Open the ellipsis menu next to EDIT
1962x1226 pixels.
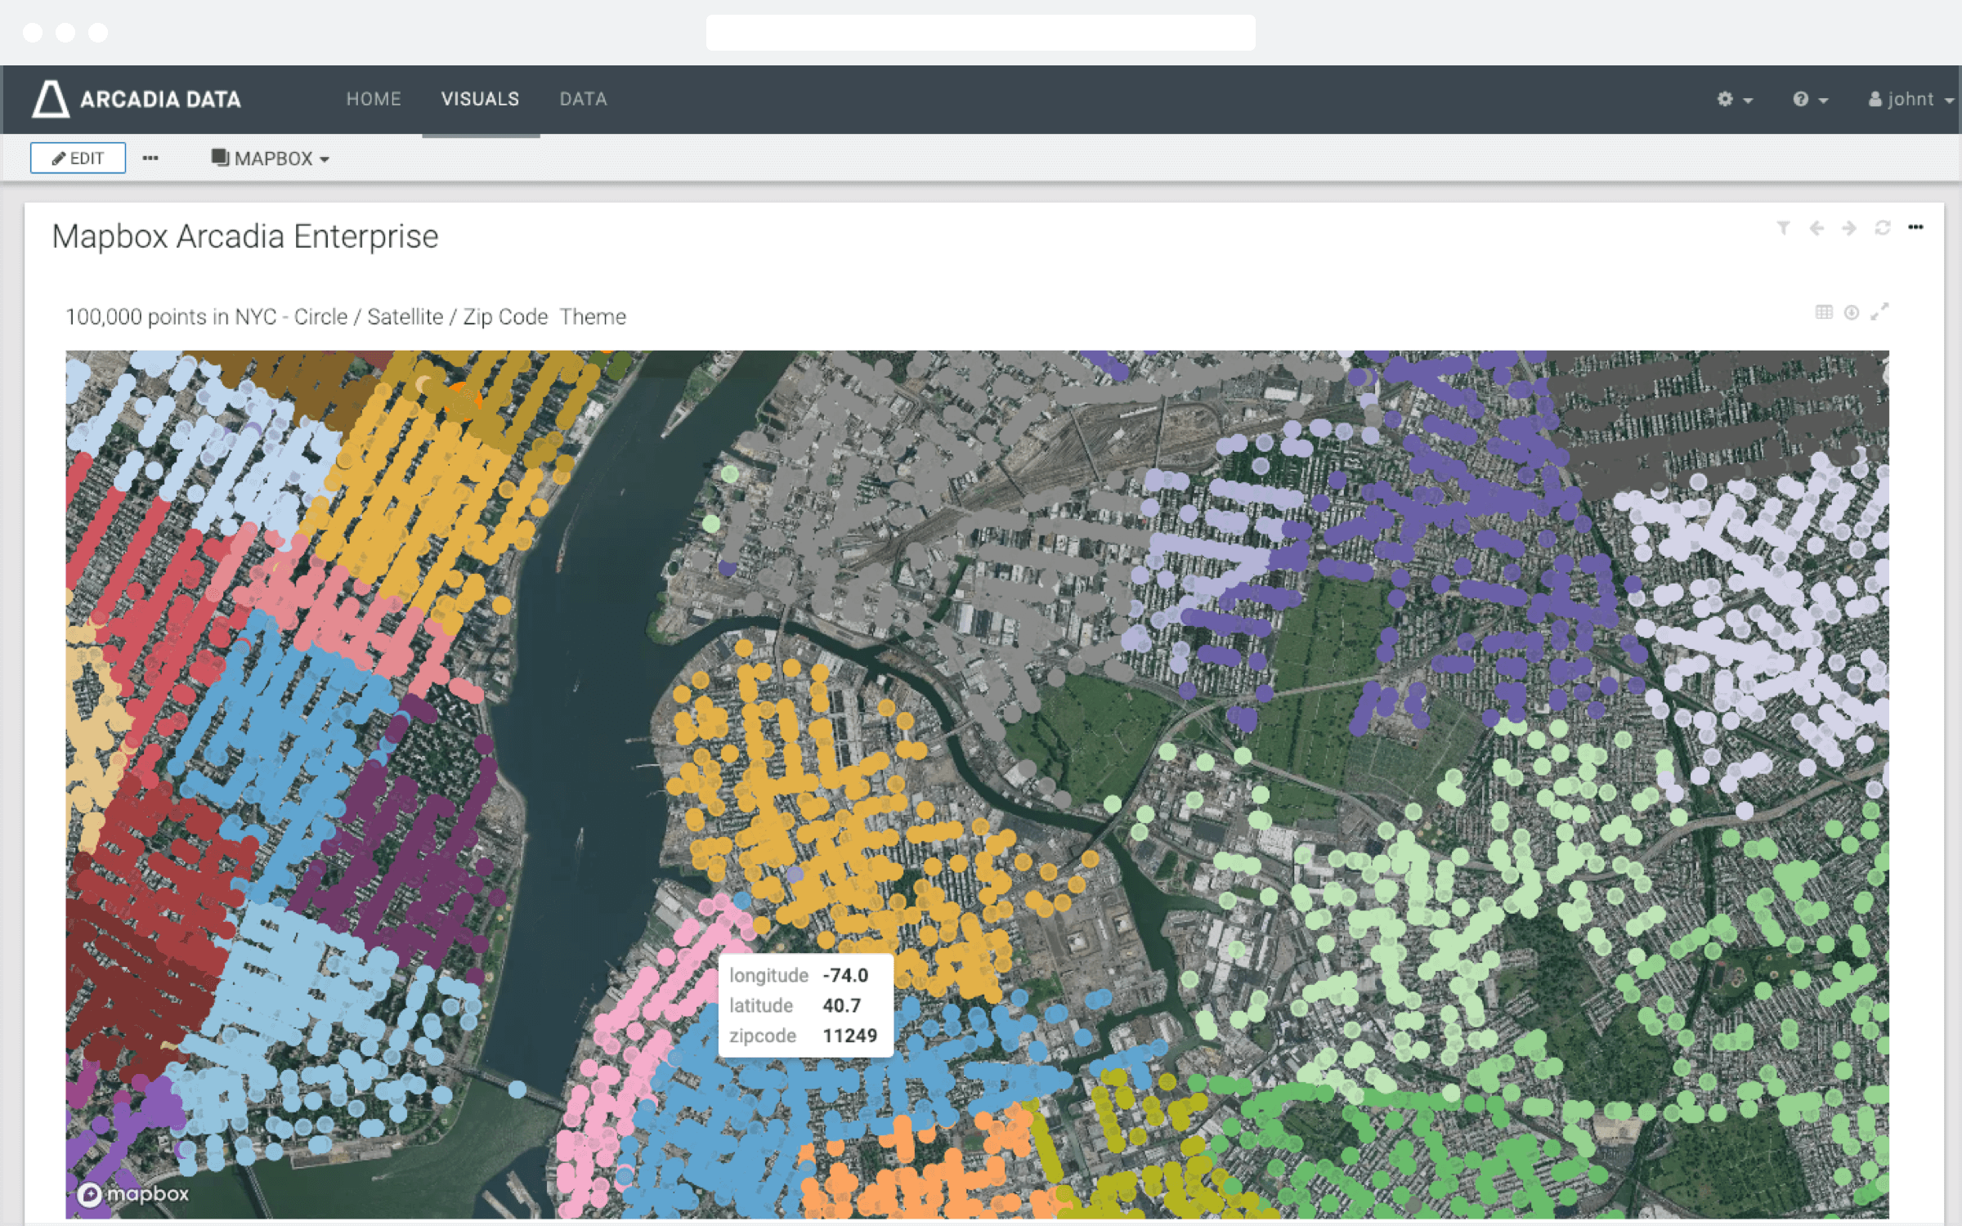click(x=150, y=158)
